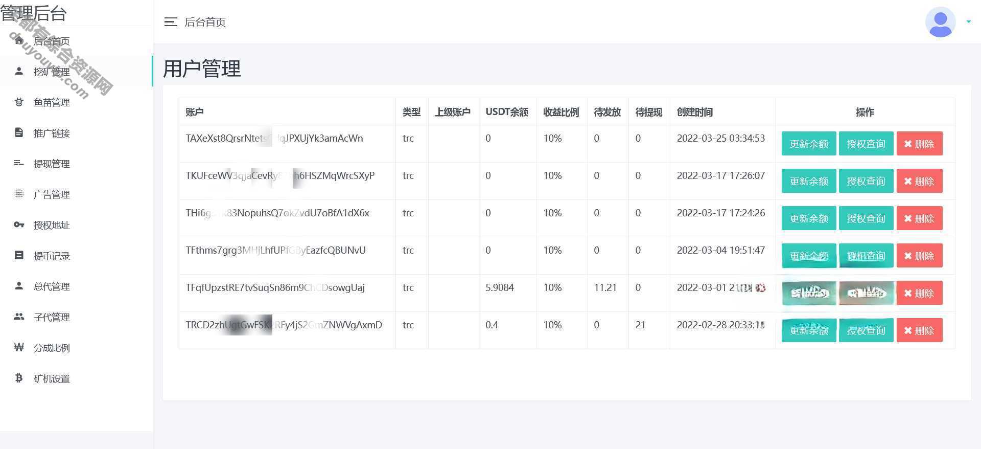Image resolution: width=981 pixels, height=449 pixels.
Task: Delete the TKUFceWV account row
Action: coord(919,181)
